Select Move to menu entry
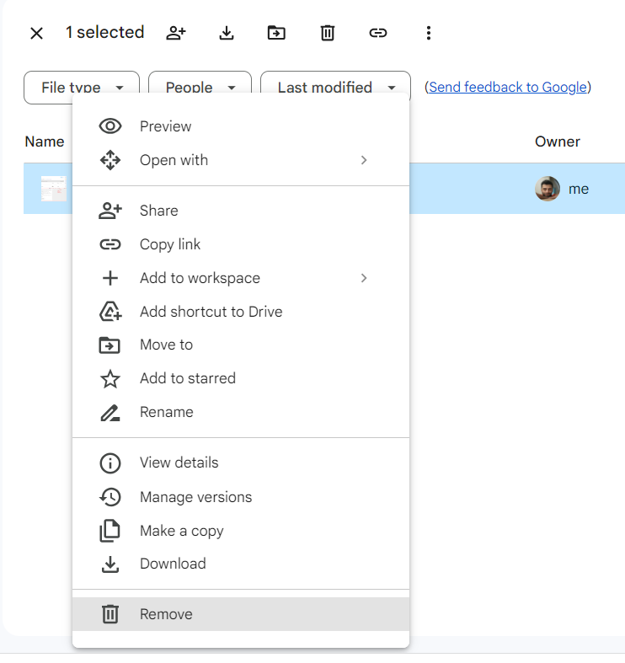Image resolution: width=625 pixels, height=663 pixels. click(x=241, y=345)
